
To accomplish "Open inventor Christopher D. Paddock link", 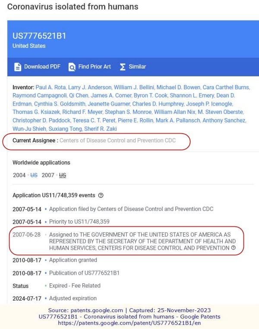I will tap(41, 120).
